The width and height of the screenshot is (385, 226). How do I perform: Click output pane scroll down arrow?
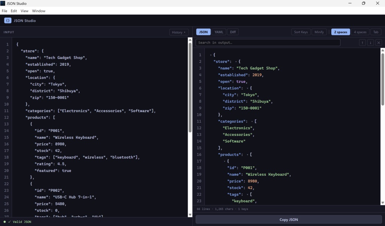(382, 203)
